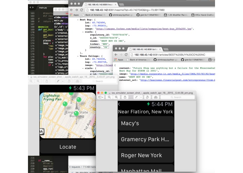Select the ticker: "BBY" value
This screenshot has width=243, height=173.
(x=105, y=44)
